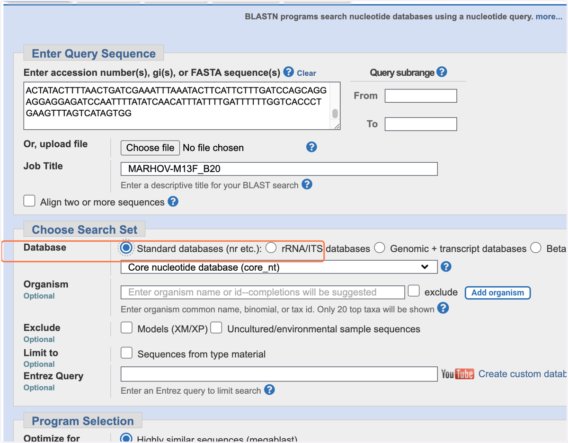Open help icon after top taxa hint

point(443,308)
